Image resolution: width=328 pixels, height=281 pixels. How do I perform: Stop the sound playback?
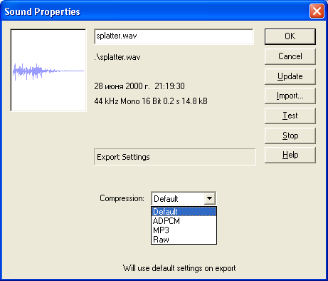tap(290, 136)
